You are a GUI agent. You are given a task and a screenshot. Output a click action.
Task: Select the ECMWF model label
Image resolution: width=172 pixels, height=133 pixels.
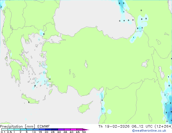(x=44, y=126)
